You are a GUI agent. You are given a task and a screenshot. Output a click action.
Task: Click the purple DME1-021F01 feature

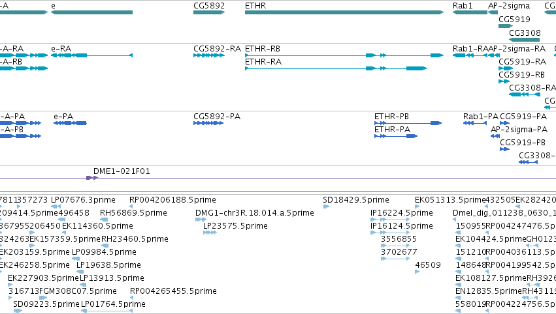pyautogui.click(x=91, y=178)
